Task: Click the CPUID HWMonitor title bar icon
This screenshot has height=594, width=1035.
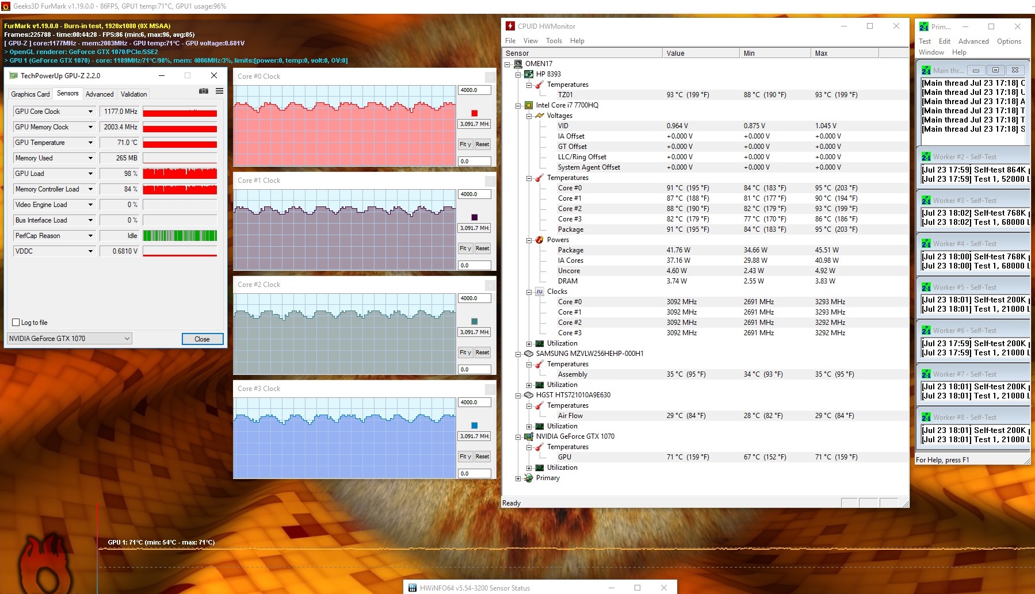Action: tap(510, 26)
